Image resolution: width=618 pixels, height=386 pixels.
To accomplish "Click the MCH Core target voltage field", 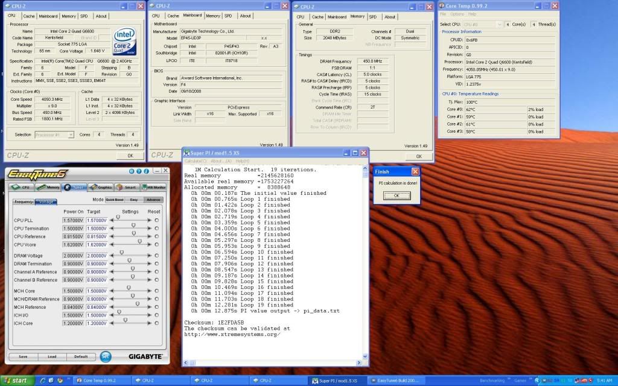I will pyautogui.click(x=97, y=291).
